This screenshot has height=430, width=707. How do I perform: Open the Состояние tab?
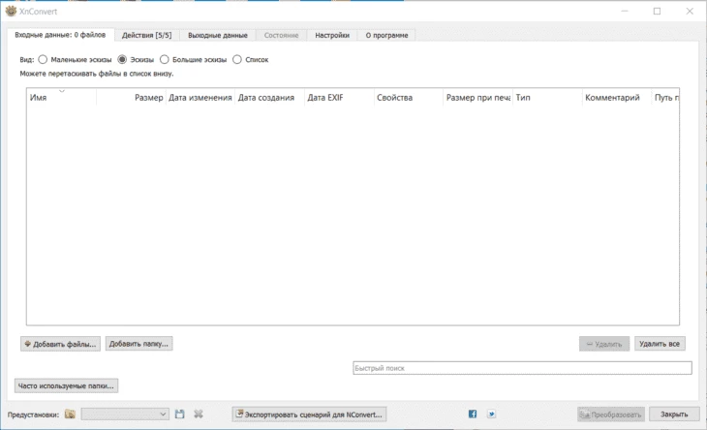[282, 35]
